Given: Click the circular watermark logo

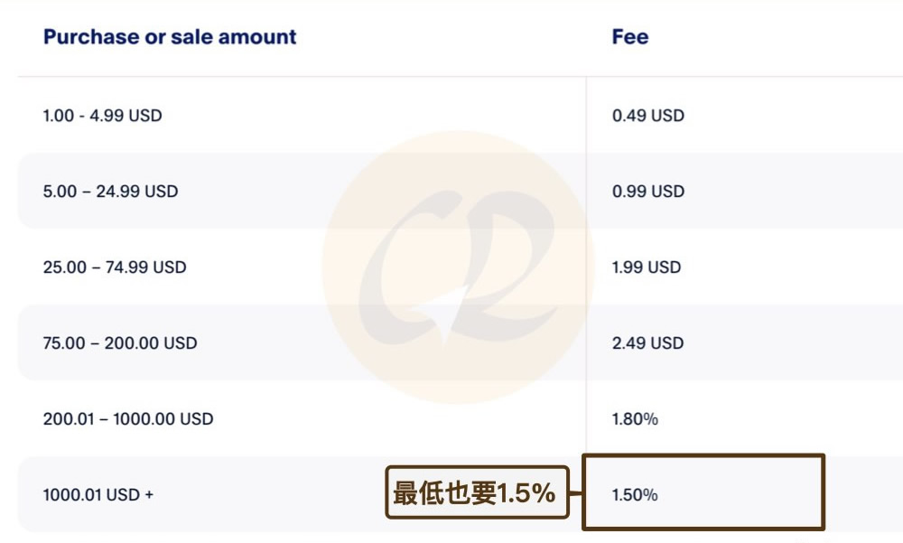Looking at the screenshot, I should 458,268.
